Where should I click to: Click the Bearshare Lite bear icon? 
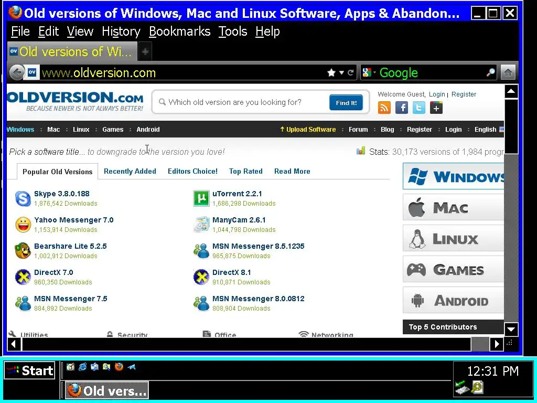pyautogui.click(x=23, y=251)
